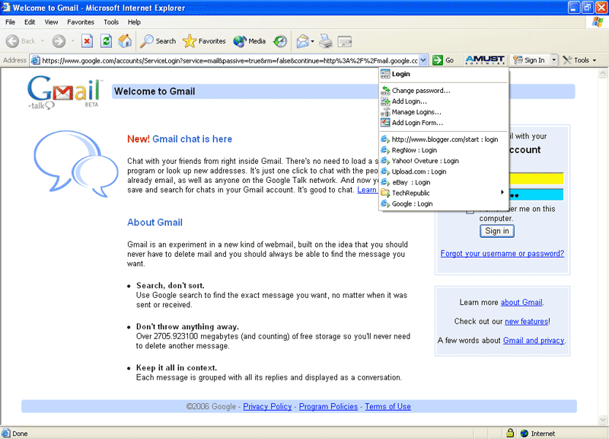Refresh the current page
This screenshot has height=439, width=609.
pyautogui.click(x=107, y=41)
